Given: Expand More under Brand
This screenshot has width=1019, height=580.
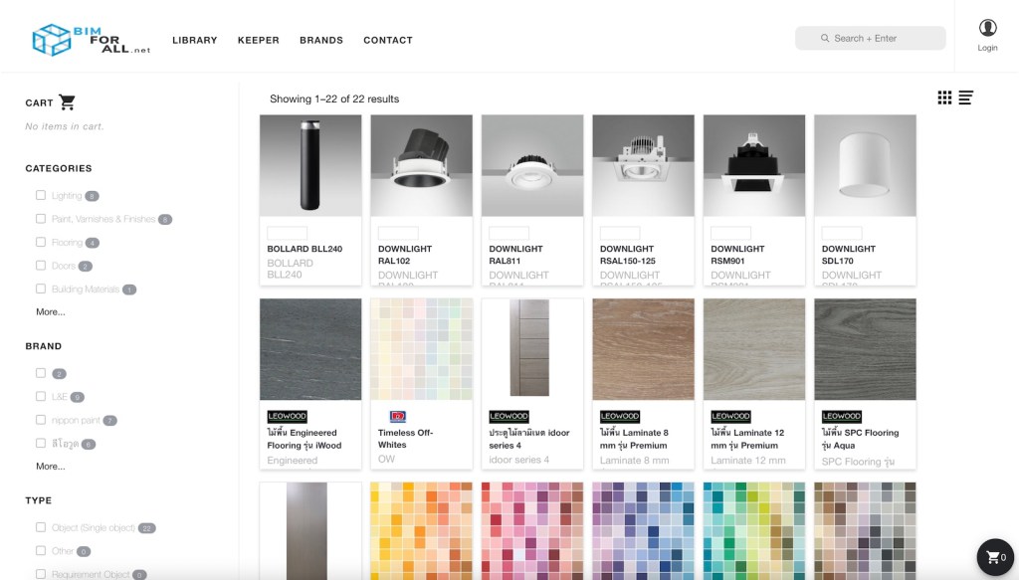Looking at the screenshot, I should (50, 467).
